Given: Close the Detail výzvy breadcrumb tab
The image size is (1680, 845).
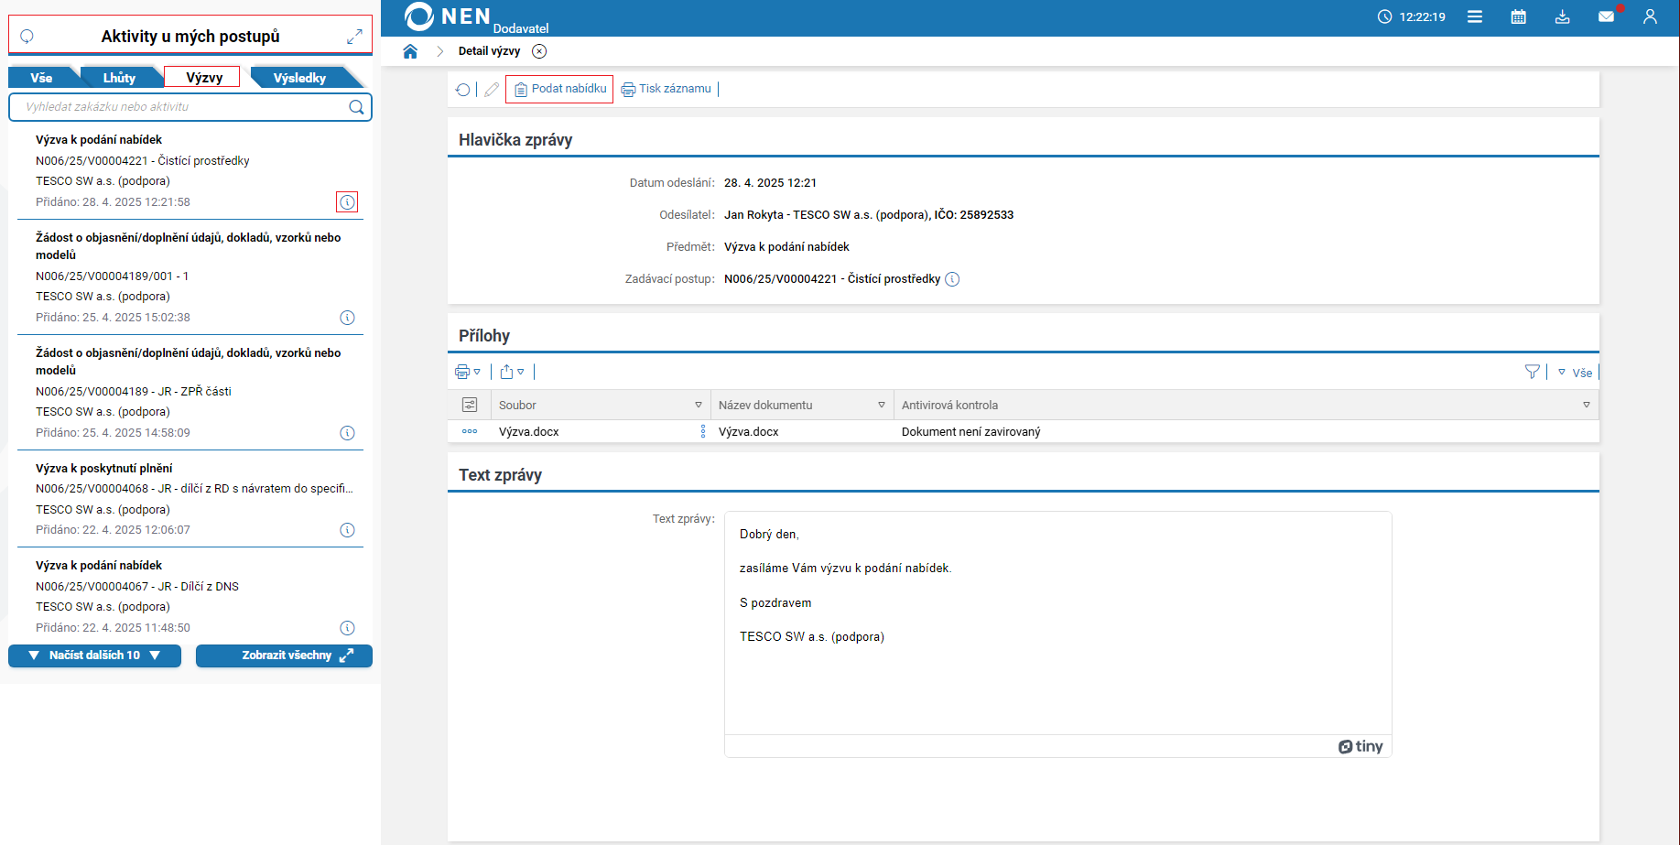Looking at the screenshot, I should click(539, 51).
